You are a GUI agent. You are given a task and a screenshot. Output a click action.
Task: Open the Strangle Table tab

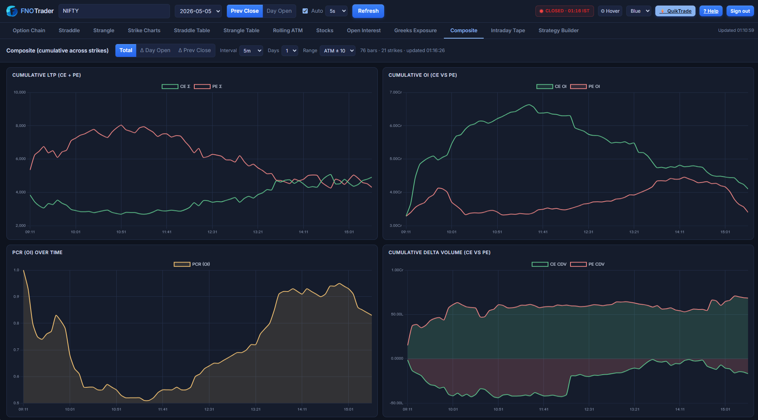[x=241, y=31]
